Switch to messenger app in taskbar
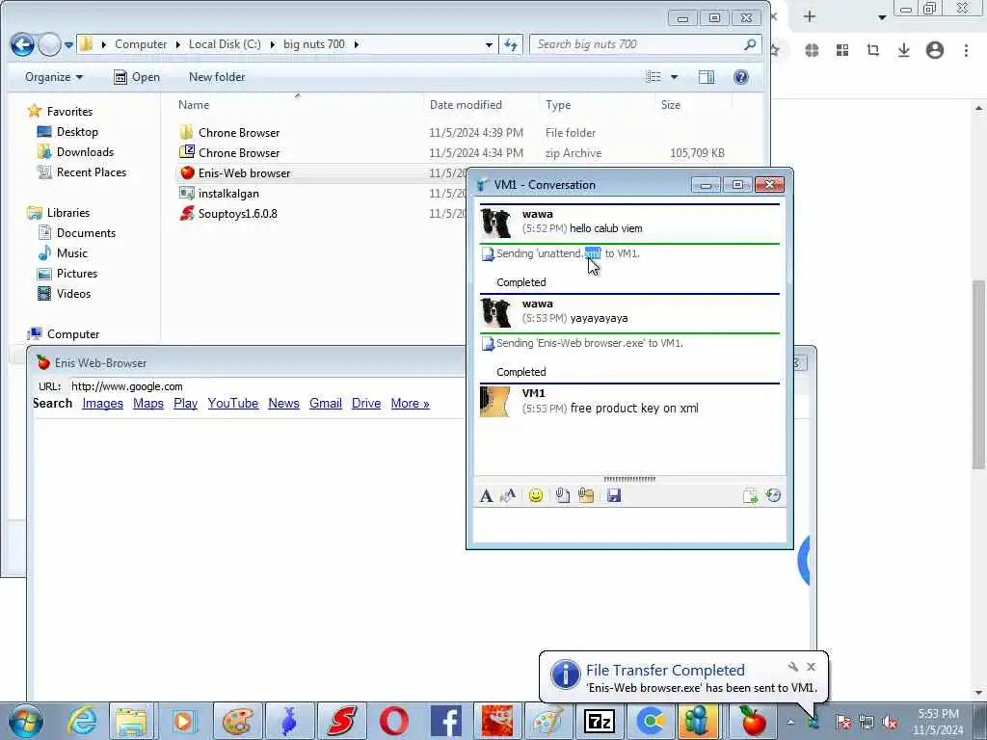 (x=698, y=721)
